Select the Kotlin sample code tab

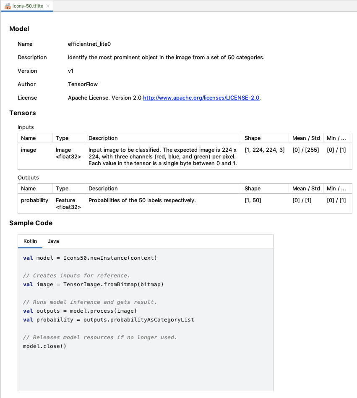coord(30,241)
